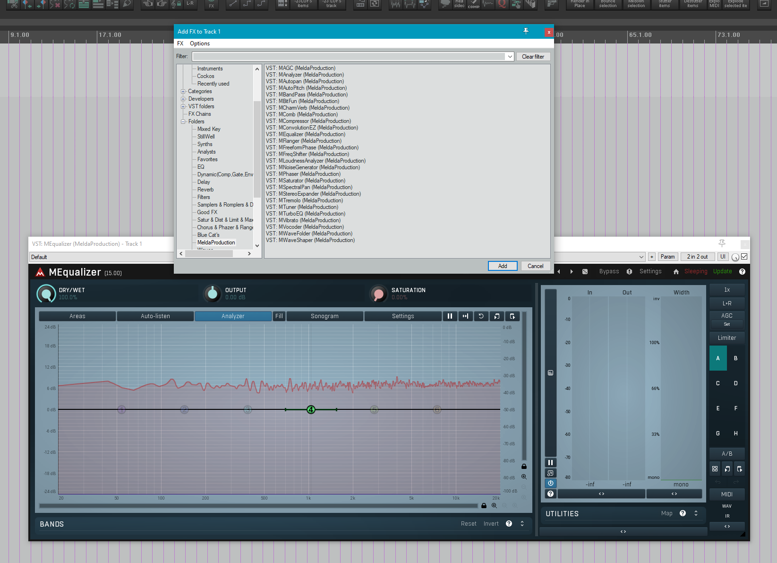Click the Add button
The width and height of the screenshot is (777, 563).
tap(503, 266)
